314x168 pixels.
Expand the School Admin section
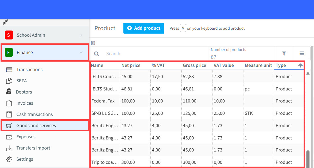click(81, 35)
